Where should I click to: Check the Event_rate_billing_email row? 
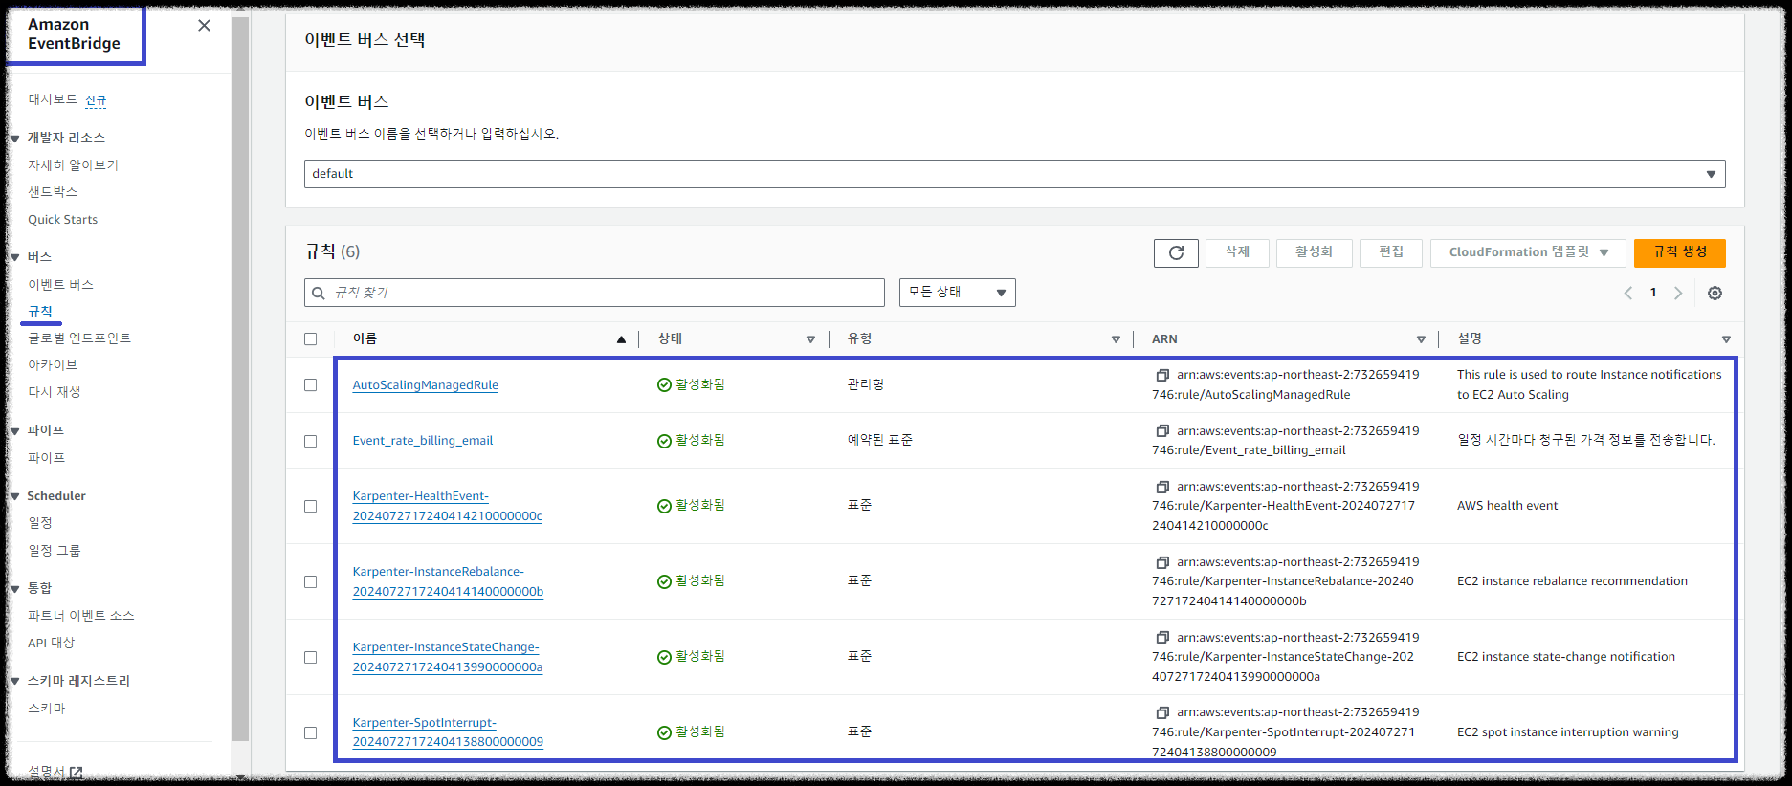(x=310, y=441)
